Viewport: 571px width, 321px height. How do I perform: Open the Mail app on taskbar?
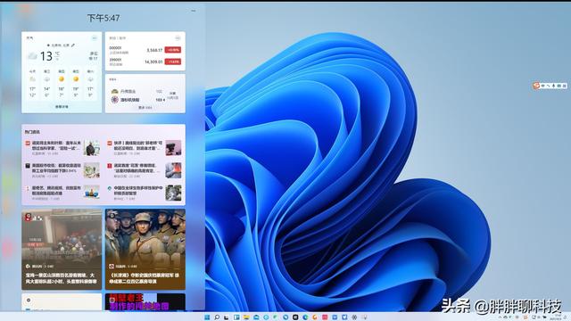pos(256,317)
